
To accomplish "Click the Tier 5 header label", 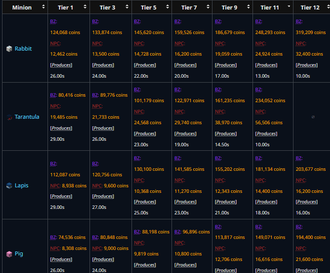I will coord(148,8).
